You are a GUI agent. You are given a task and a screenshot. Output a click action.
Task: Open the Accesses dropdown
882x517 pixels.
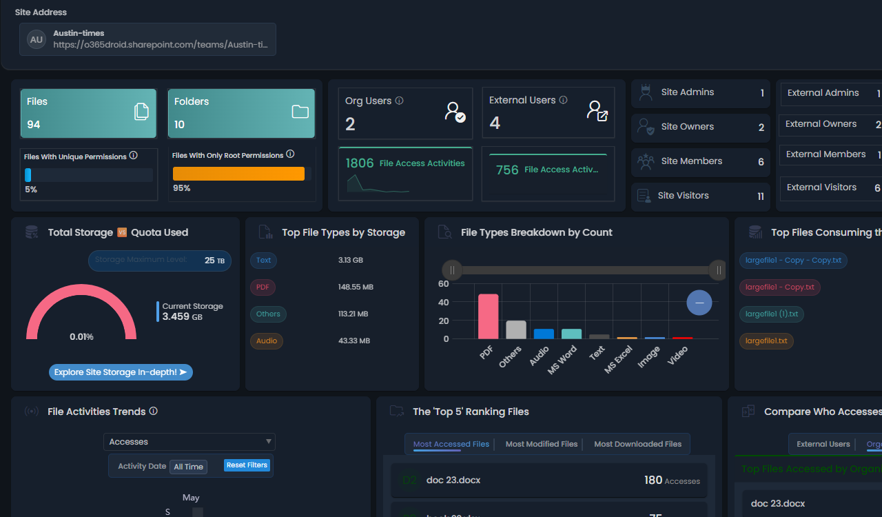[x=189, y=442]
